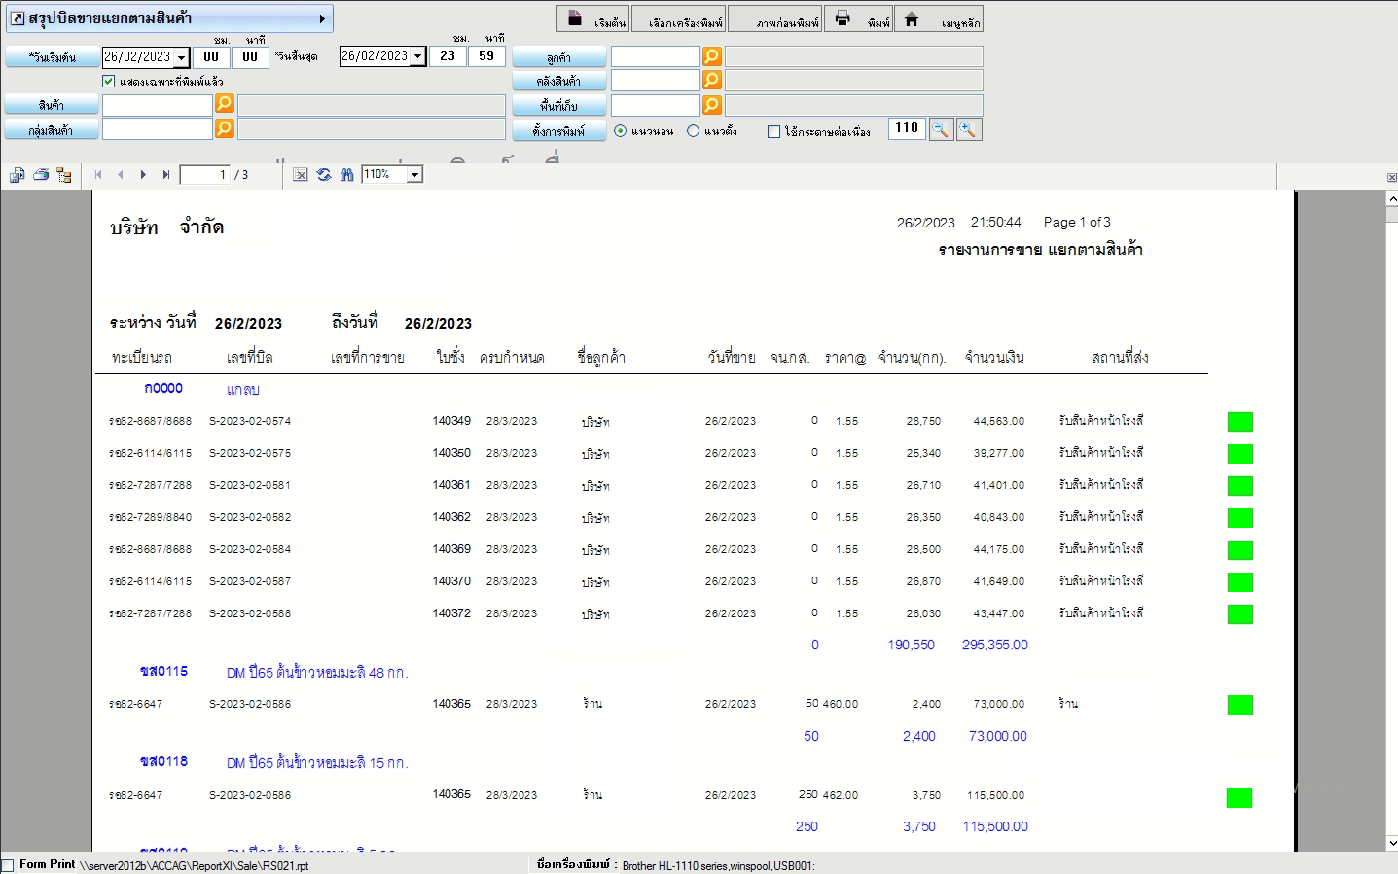The width and height of the screenshot is (1398, 874).
Task: Expand the 110% zoom level dropdown
Action: point(414,175)
